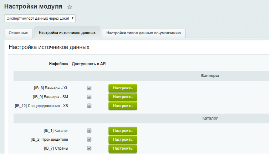Configure the Спецпредложение - XS infoblock
The height and width of the screenshot is (155, 269).
pos(123,106)
